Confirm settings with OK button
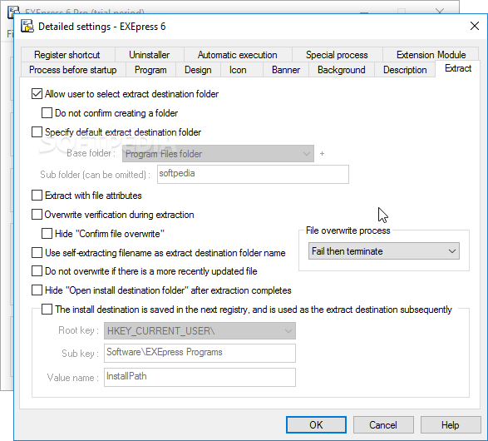This screenshot has width=488, height=441. click(x=316, y=425)
